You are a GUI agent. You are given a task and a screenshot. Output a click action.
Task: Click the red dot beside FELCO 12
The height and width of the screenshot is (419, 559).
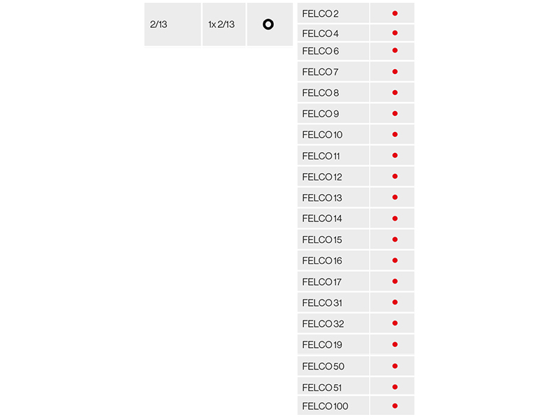point(395,176)
